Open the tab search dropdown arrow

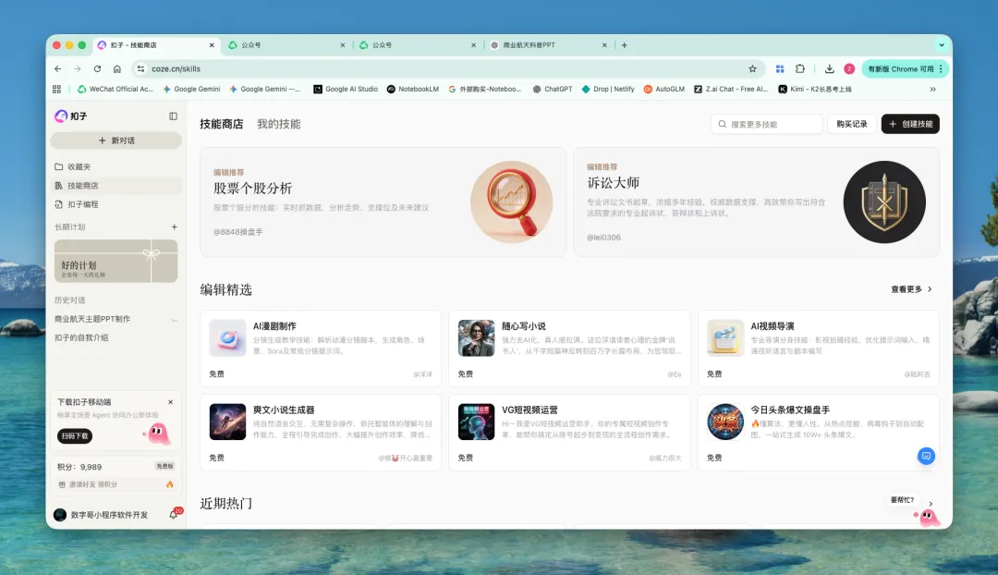coord(942,45)
